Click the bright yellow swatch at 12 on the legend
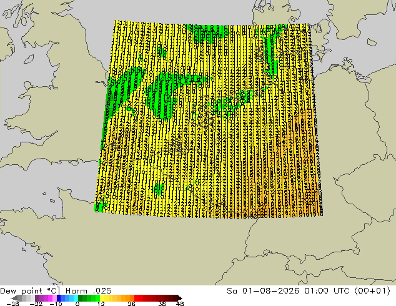The height and width of the screenshot is (306, 396). (x=102, y=298)
